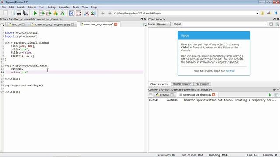Viewport: 280px width, 157px height.
Task: Close the Object inspector pane
Action: 278,19
